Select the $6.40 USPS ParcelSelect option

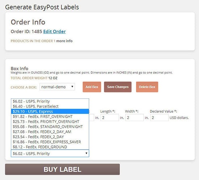point(50,106)
